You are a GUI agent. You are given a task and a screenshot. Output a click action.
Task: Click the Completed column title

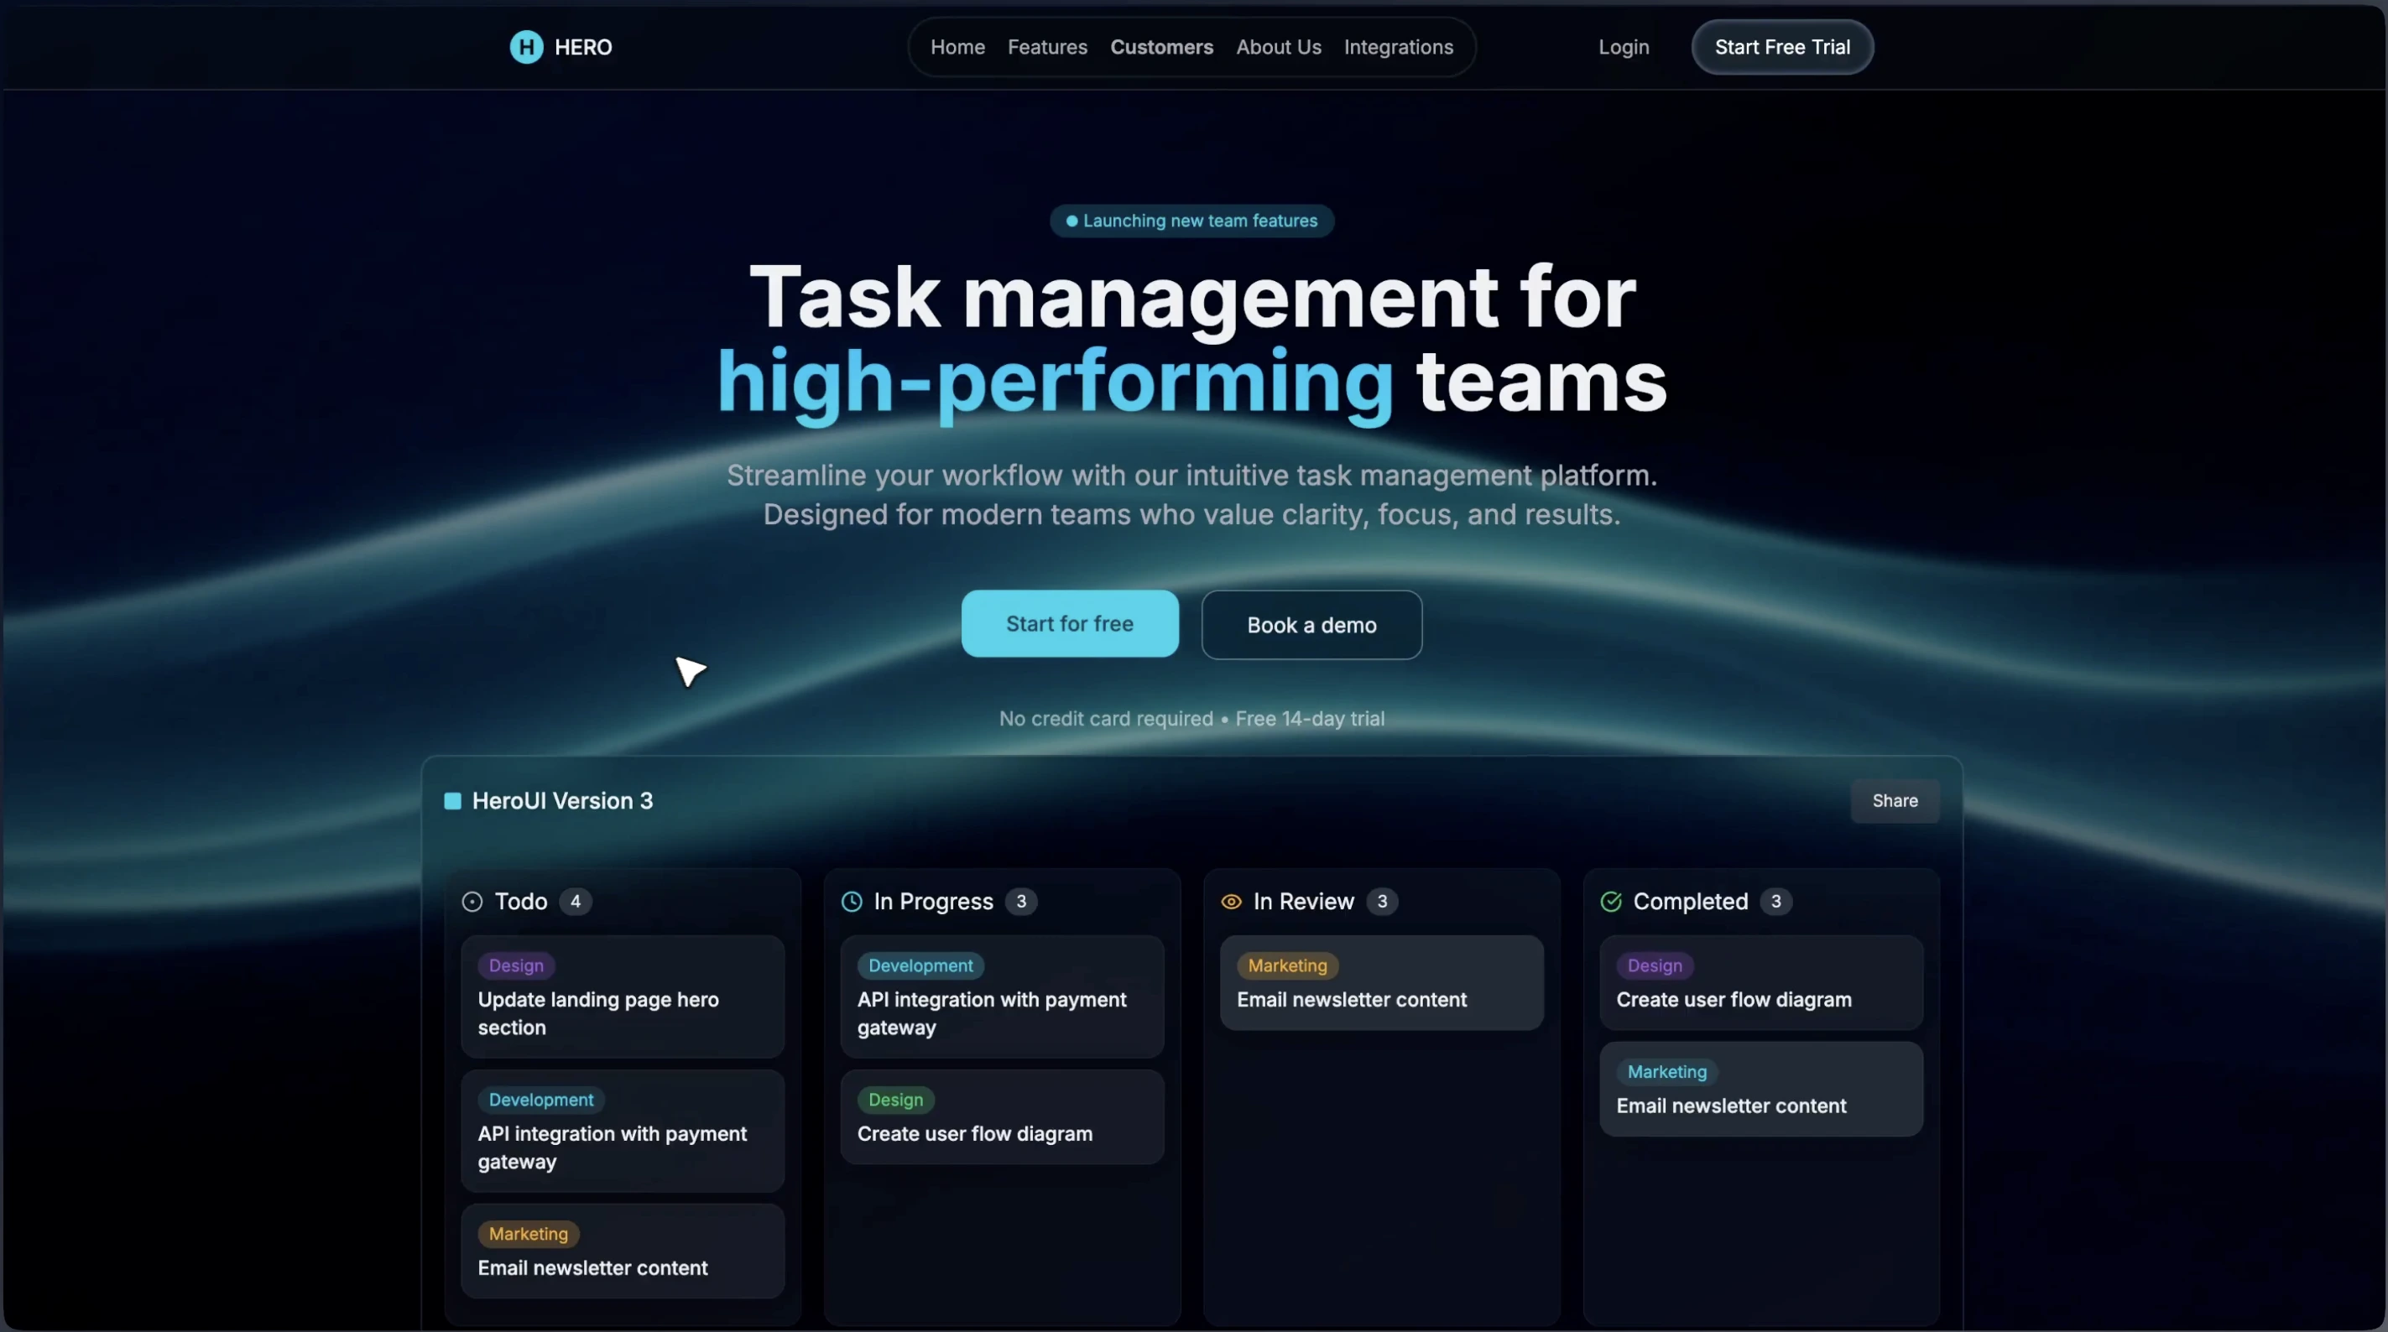coord(1690,902)
